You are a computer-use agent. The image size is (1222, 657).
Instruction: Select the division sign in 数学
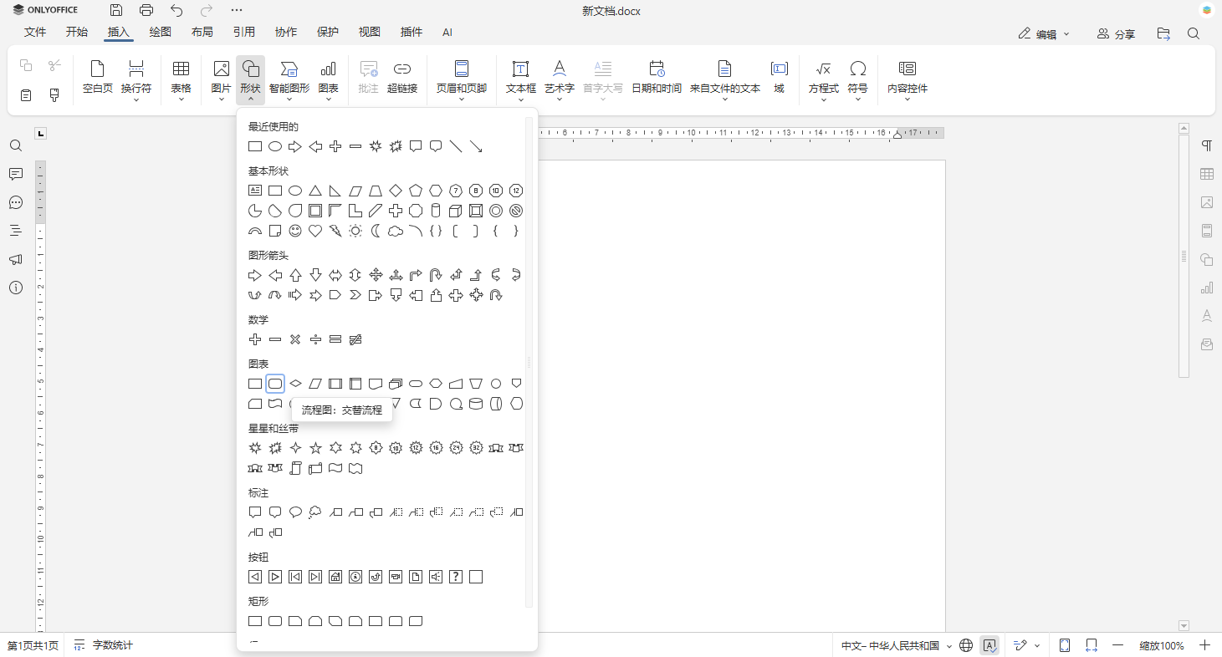[315, 339]
